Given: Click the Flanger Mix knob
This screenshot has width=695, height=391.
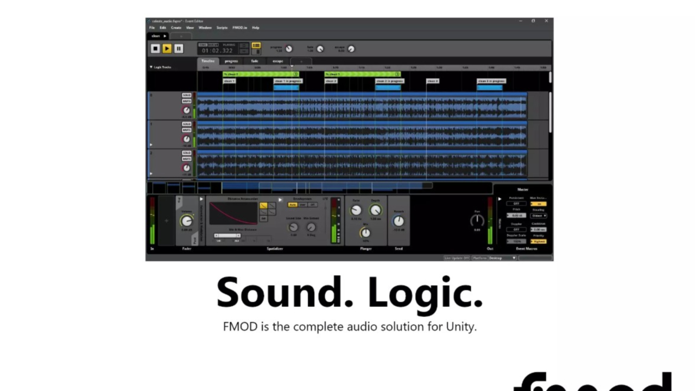Looking at the screenshot, I should pyautogui.click(x=365, y=233).
